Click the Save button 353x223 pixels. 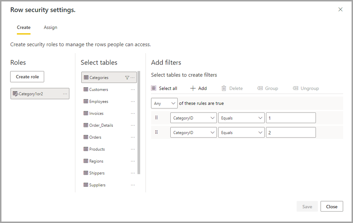[307, 206]
